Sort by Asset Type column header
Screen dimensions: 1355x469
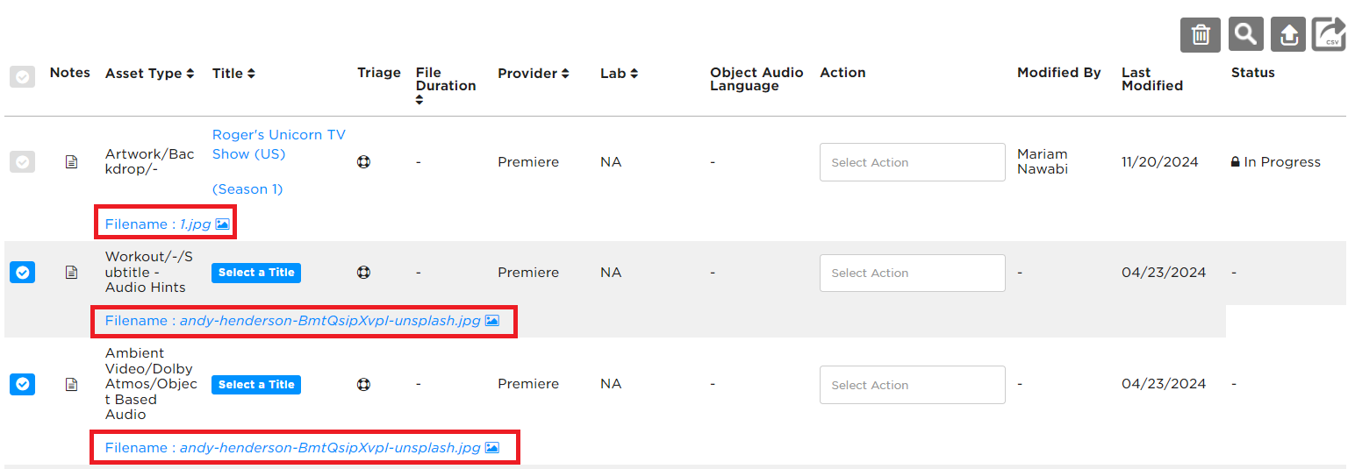[149, 74]
